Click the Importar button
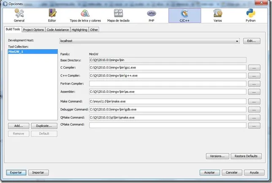This screenshot has width=272, height=183. click(38, 172)
